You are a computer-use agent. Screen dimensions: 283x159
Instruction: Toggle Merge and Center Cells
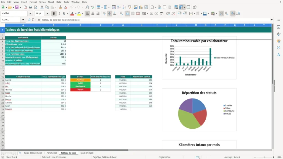coord(127,14)
